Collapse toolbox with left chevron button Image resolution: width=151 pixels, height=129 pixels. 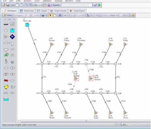click(5, 19)
